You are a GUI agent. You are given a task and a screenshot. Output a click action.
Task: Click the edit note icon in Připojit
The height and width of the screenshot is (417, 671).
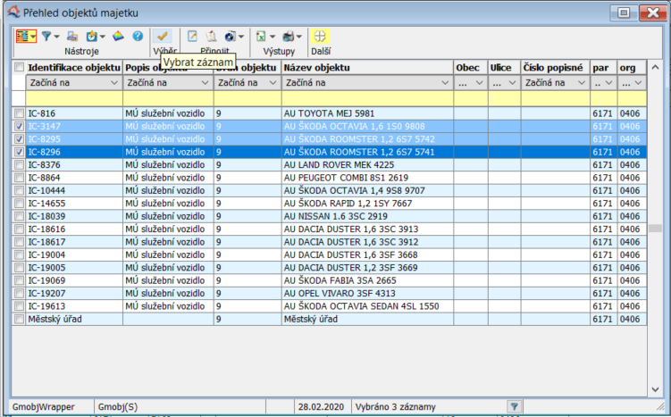pos(192,37)
